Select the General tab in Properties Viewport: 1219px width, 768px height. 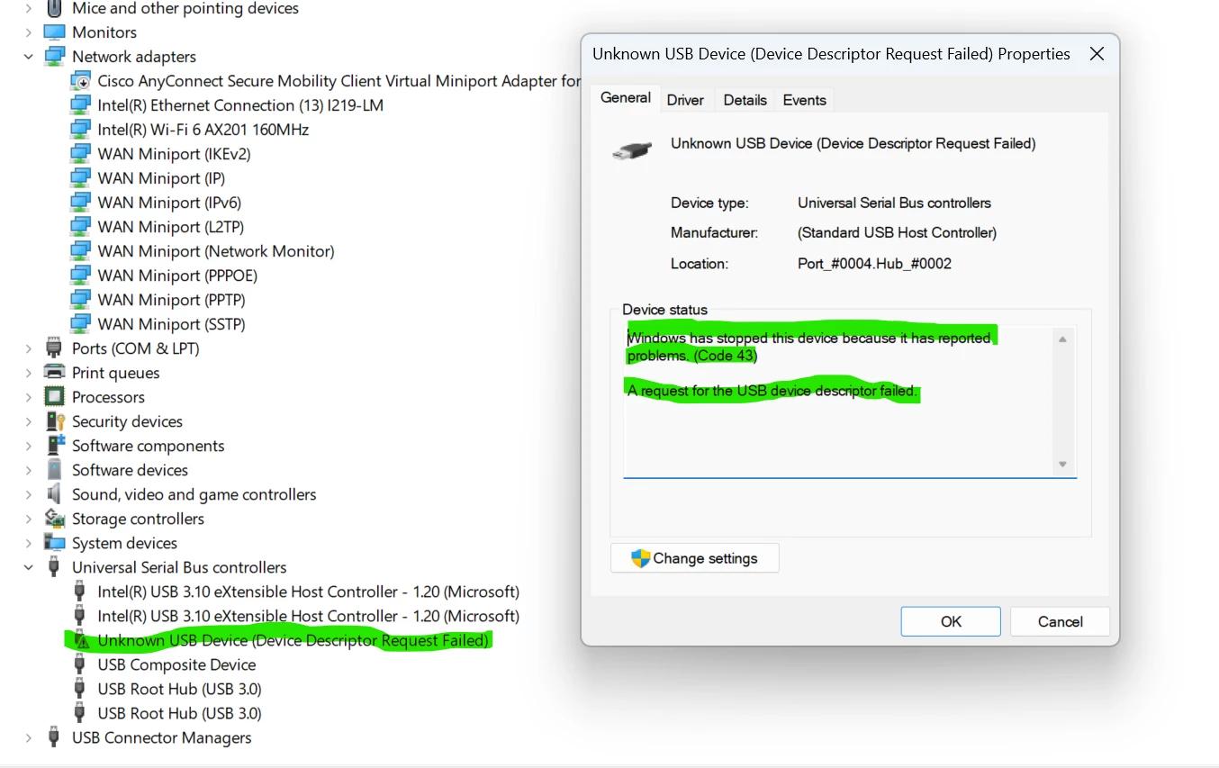(626, 98)
